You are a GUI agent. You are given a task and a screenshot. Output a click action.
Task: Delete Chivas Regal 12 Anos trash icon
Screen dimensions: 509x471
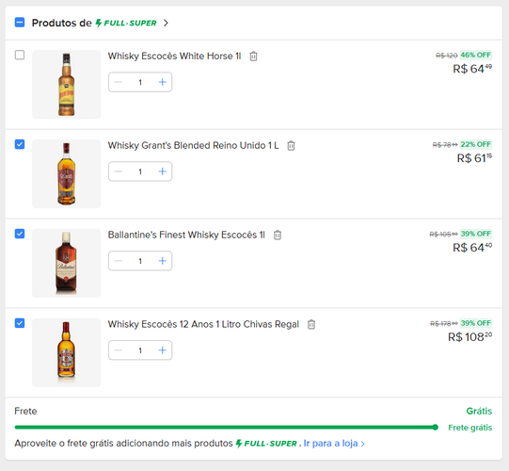(x=311, y=324)
